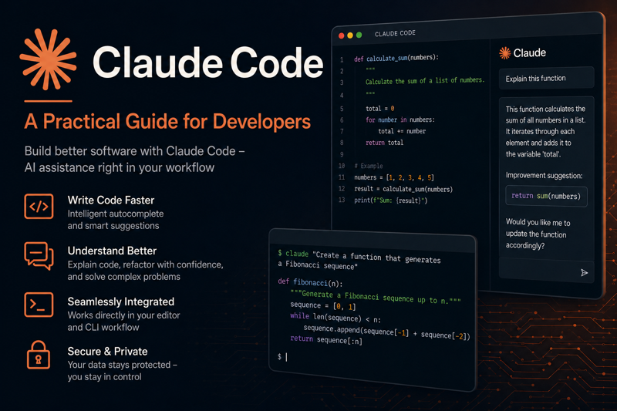Click the Fibonacci docstring line in terminal
The height and width of the screenshot is (411, 617).
tap(376, 297)
